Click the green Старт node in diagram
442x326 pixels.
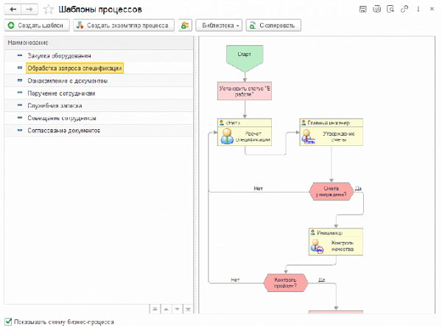coord(245,58)
